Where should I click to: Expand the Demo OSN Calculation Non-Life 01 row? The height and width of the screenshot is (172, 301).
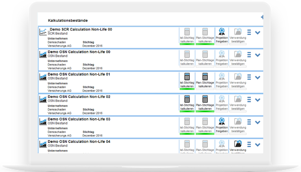[258, 77]
